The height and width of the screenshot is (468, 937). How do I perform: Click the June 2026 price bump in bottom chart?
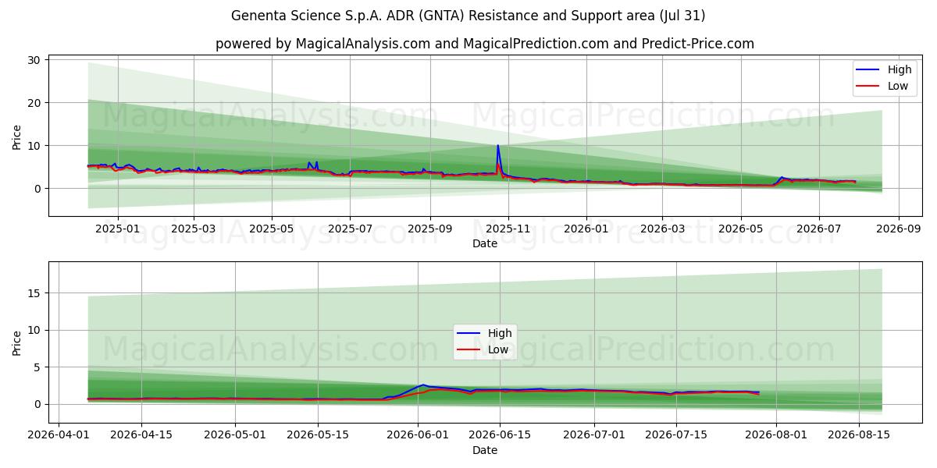[x=422, y=385]
